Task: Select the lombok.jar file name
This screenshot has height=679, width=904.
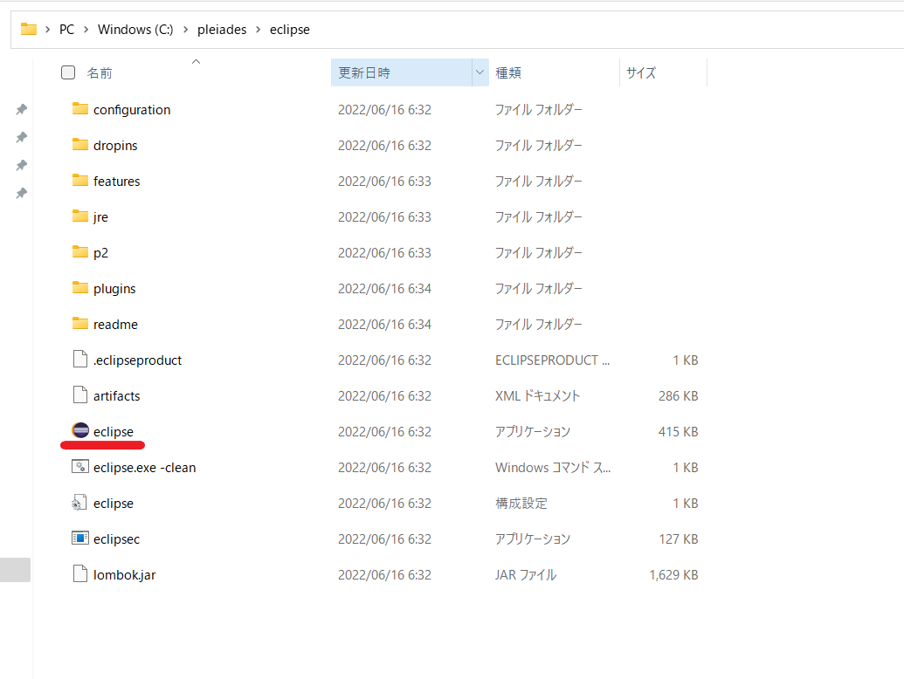Action: tap(125, 575)
